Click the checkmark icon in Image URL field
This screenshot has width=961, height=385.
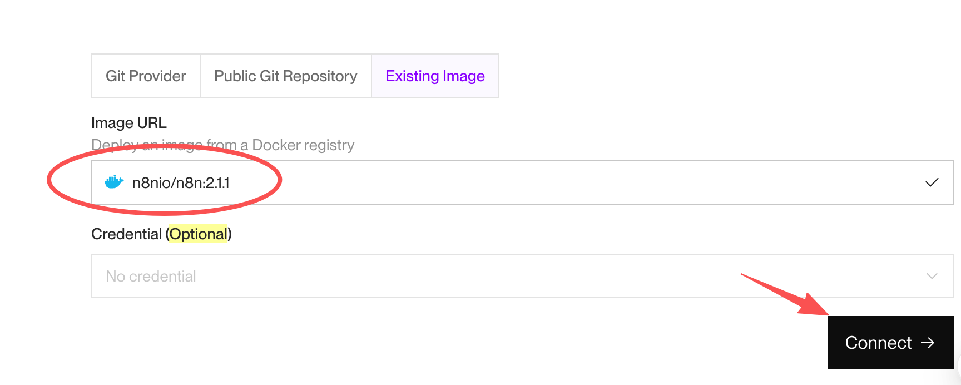click(x=932, y=182)
